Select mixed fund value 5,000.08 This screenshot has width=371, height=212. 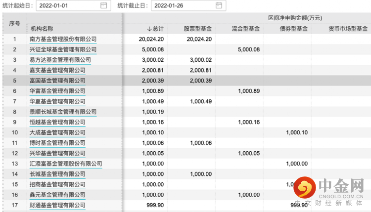(249, 49)
